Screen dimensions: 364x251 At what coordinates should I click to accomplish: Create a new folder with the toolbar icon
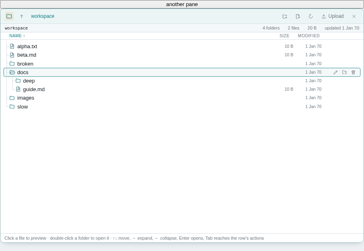[x=285, y=16]
